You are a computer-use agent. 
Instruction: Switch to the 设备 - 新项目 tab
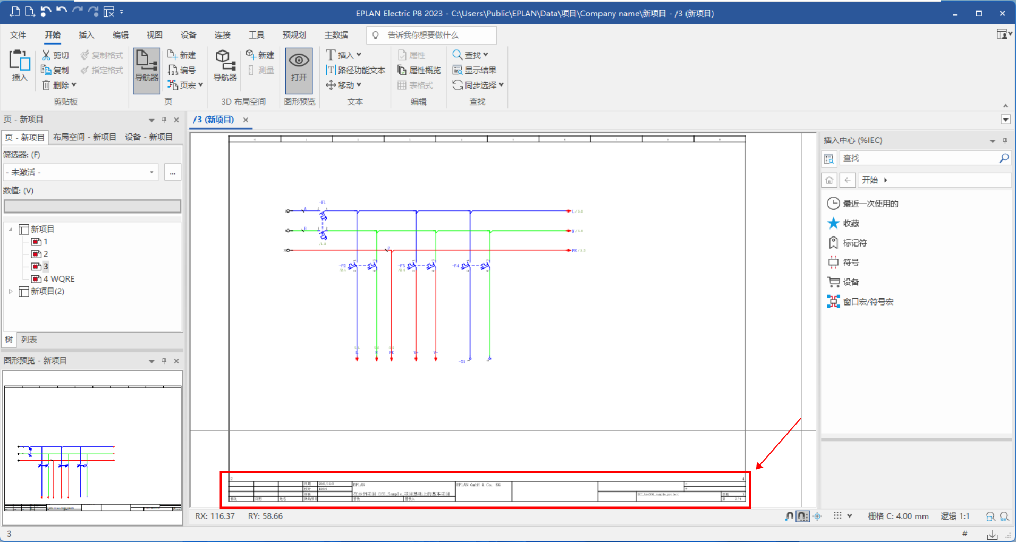(x=149, y=137)
